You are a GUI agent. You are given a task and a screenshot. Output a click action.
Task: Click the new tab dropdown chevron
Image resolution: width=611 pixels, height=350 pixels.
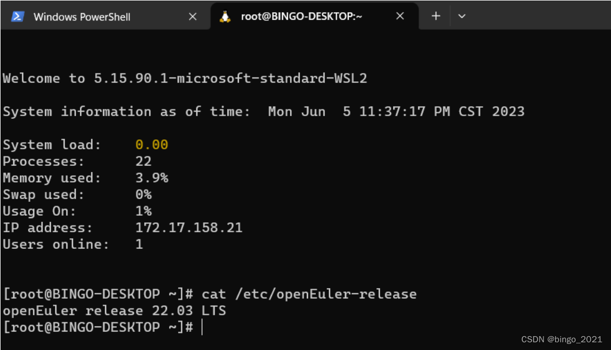point(462,17)
